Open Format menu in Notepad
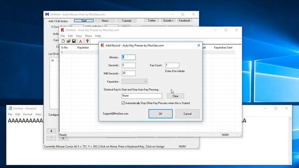Viewport: 299px width, 168px height. [28, 114]
